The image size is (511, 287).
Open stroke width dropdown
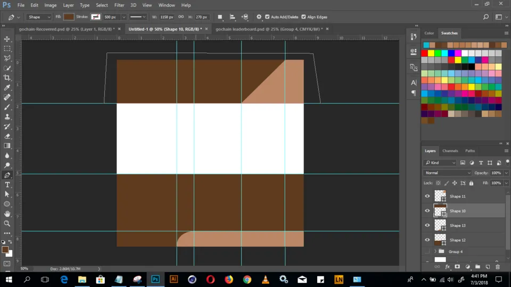(123, 17)
